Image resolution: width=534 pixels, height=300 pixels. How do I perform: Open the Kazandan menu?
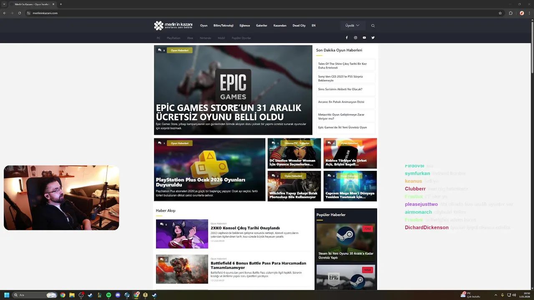coord(280,25)
